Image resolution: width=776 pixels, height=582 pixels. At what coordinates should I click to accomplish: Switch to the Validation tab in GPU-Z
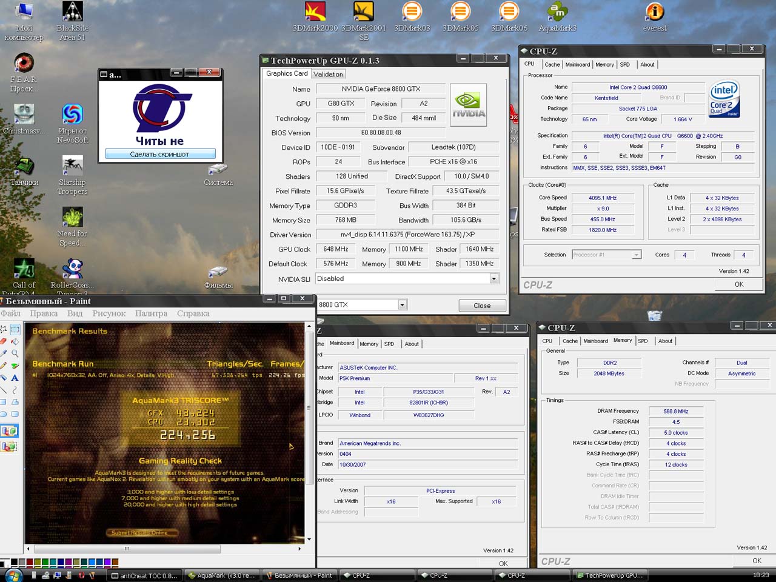click(328, 74)
